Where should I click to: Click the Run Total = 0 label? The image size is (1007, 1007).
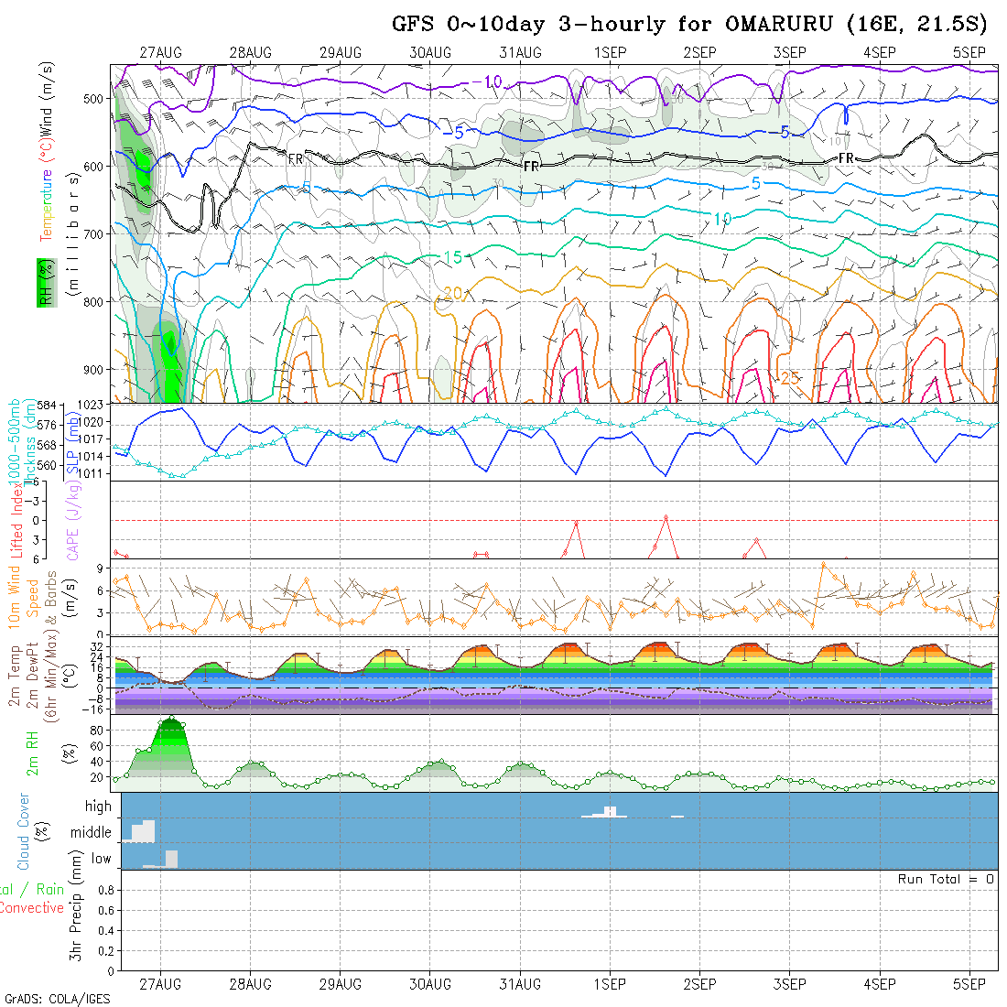coord(946,879)
